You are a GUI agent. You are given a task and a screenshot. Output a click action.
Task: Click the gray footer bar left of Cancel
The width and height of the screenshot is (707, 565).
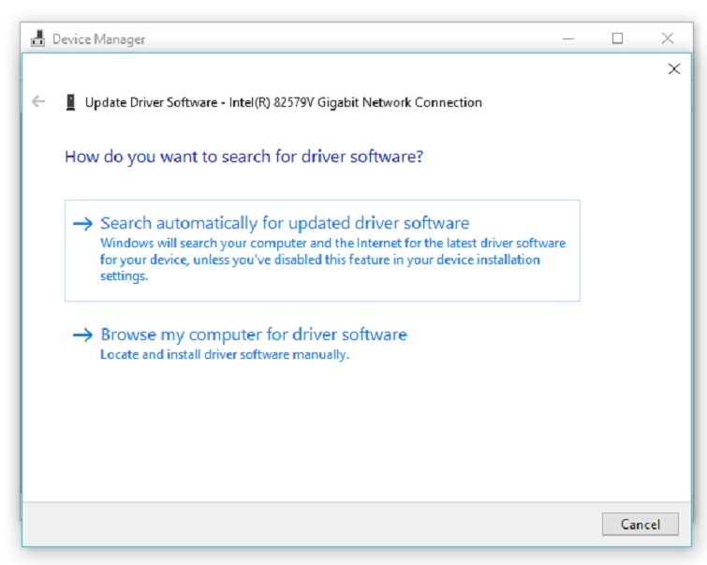(309, 524)
